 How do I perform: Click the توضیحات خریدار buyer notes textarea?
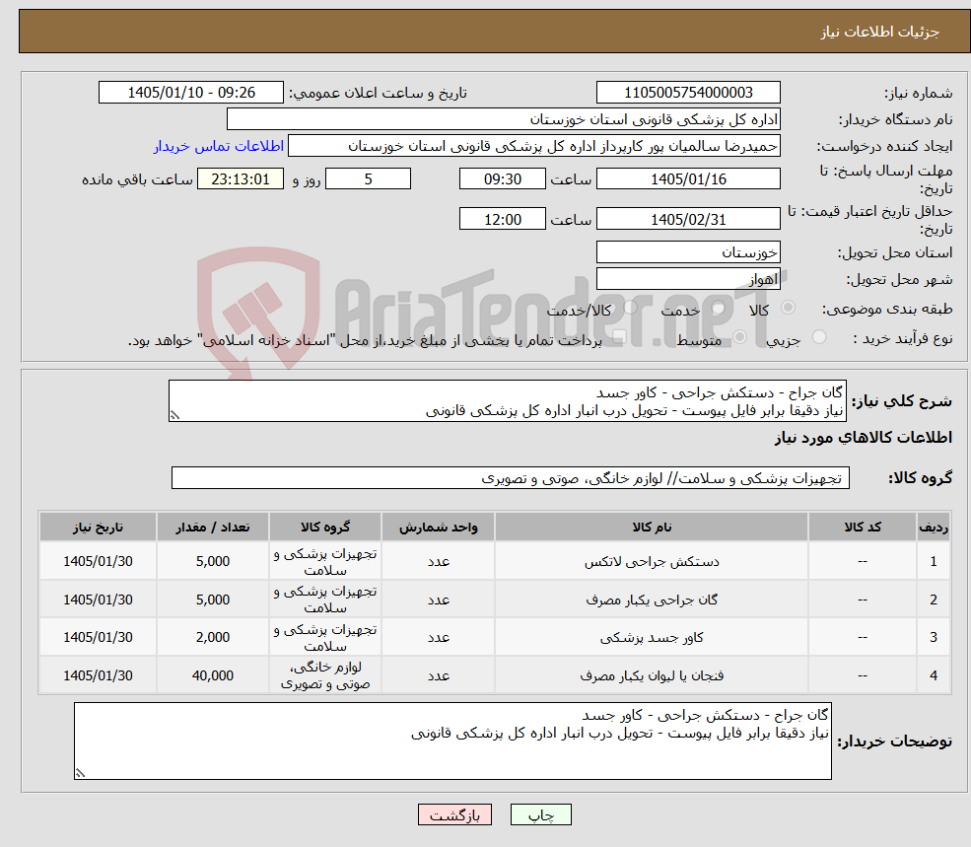tap(452, 741)
